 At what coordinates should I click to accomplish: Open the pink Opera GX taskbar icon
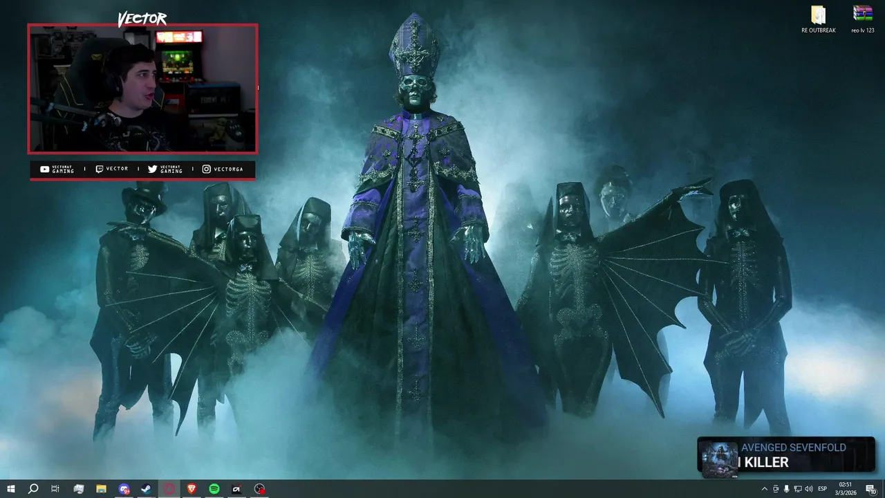point(169,489)
